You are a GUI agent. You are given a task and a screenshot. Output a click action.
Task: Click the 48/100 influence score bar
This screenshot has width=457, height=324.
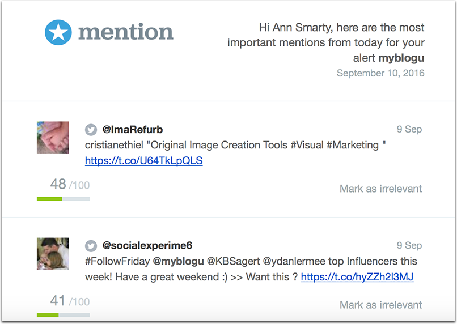(63, 199)
